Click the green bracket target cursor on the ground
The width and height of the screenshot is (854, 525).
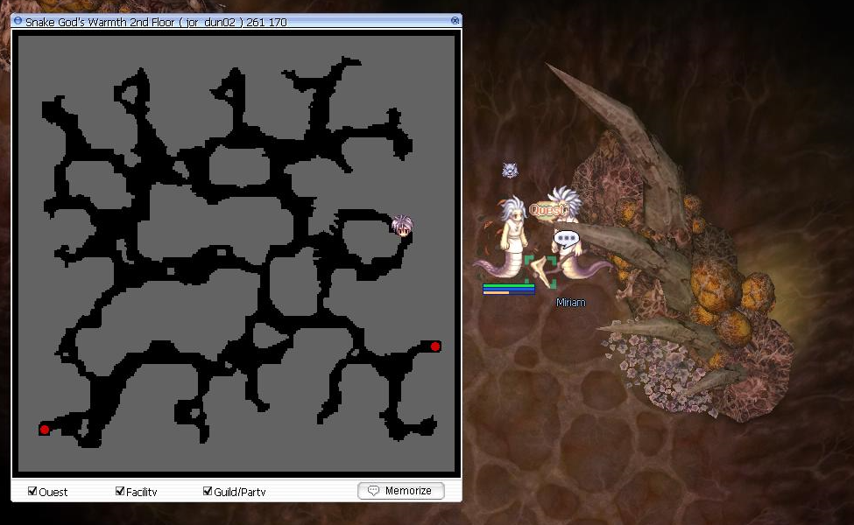(x=540, y=271)
